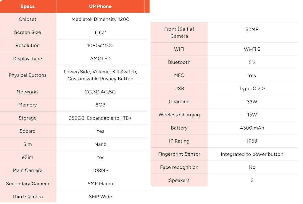Select the Type-C 2.0 USB value
Screen dimensions: 303x204
252,89
